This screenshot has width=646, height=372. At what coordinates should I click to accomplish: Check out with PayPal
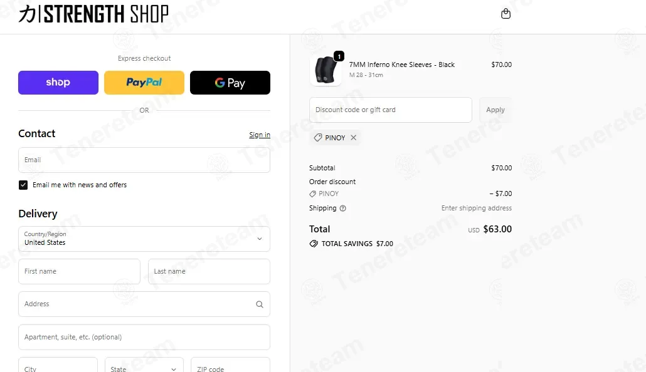click(144, 83)
